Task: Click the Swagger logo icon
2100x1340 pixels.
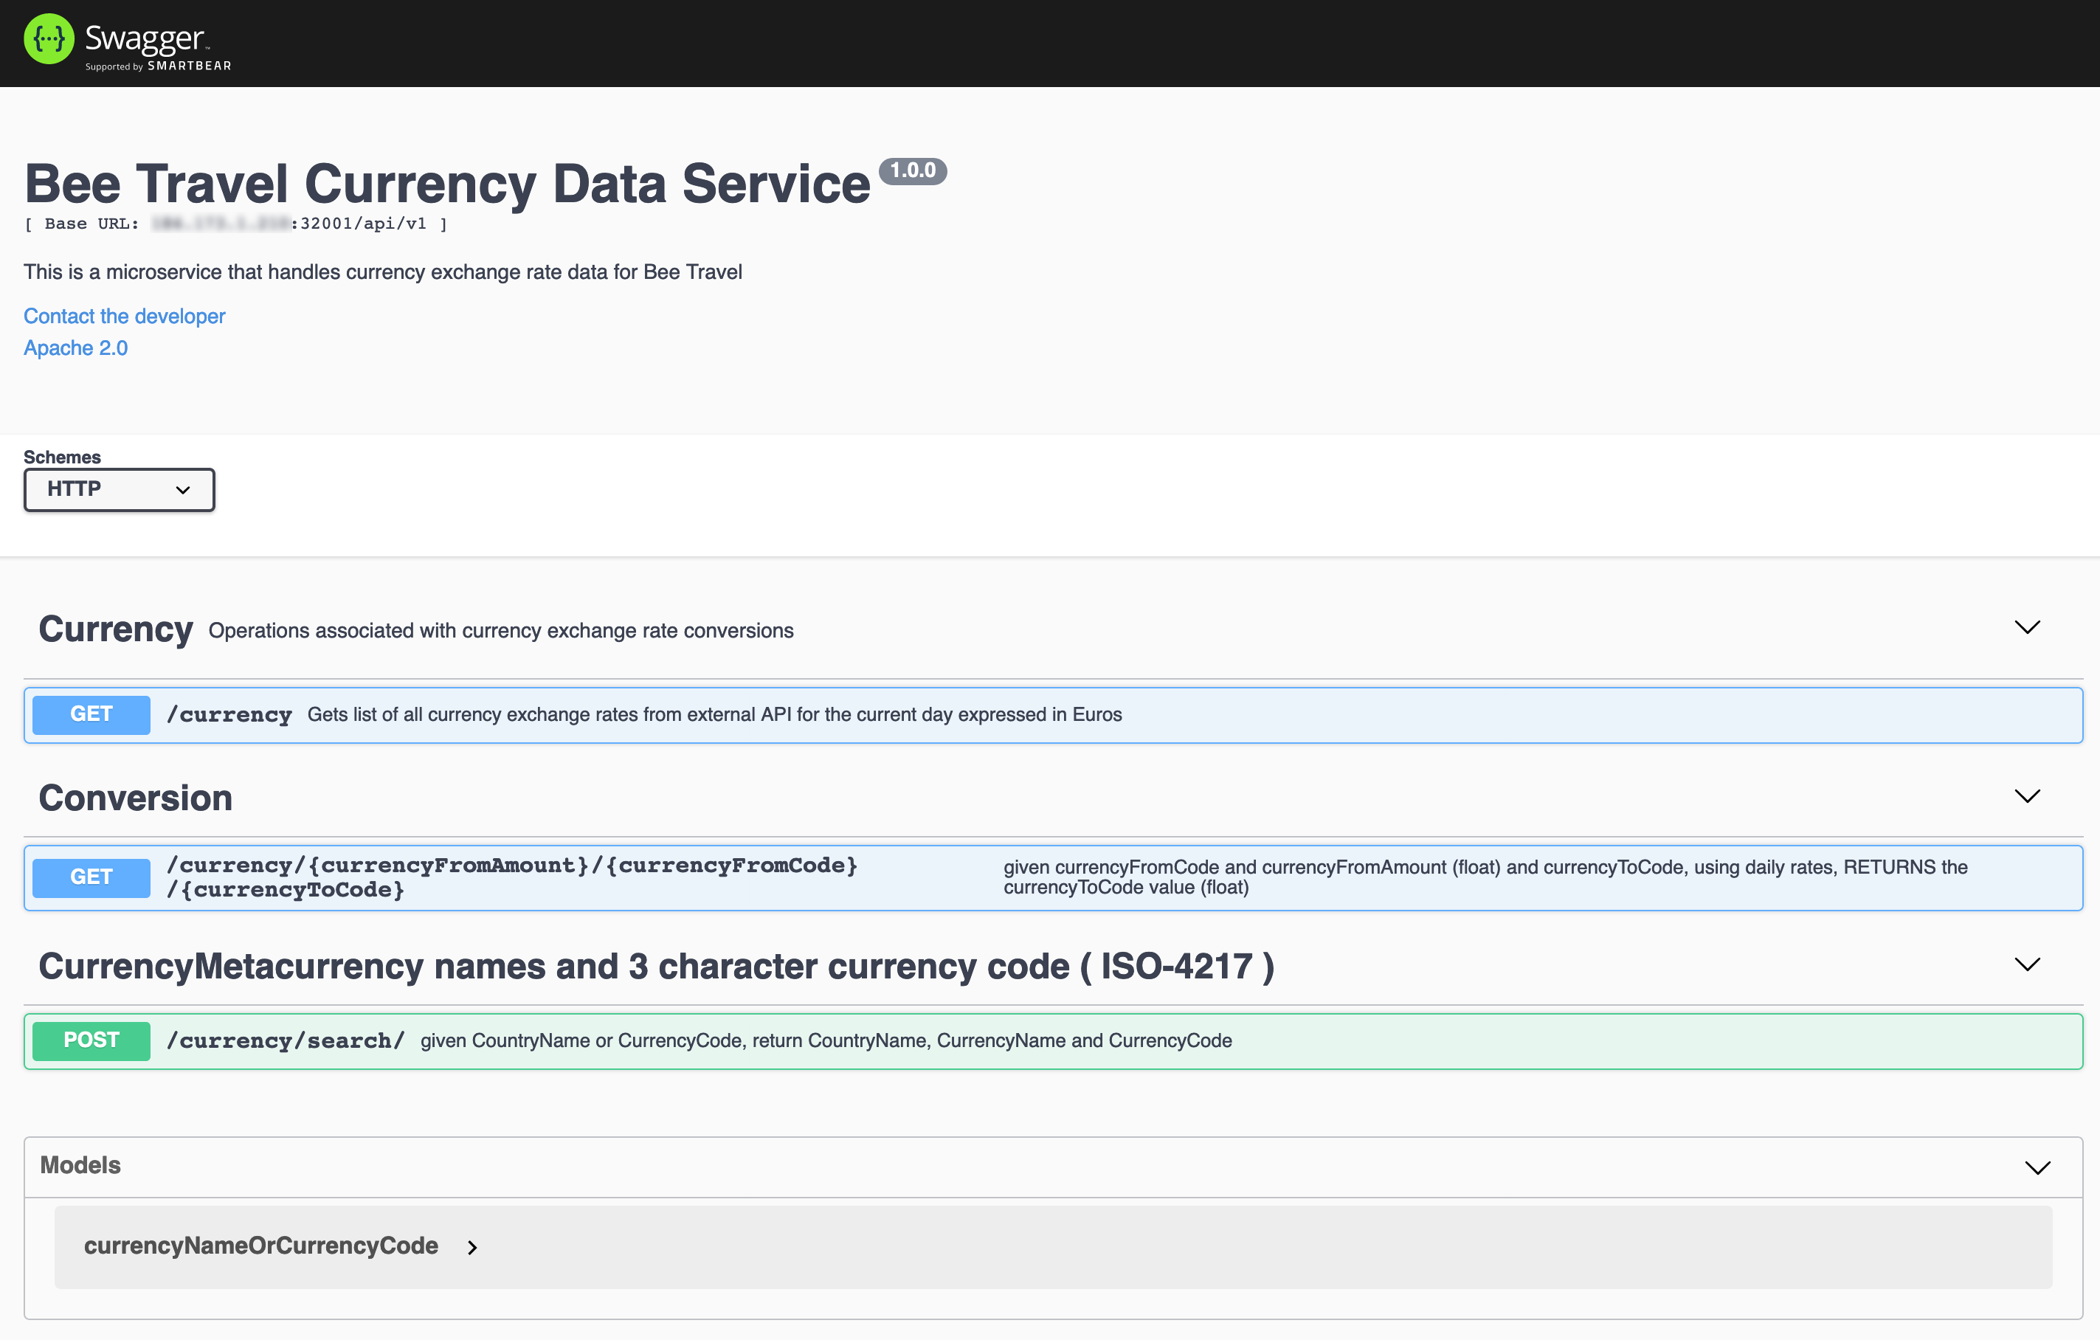Action: [49, 39]
